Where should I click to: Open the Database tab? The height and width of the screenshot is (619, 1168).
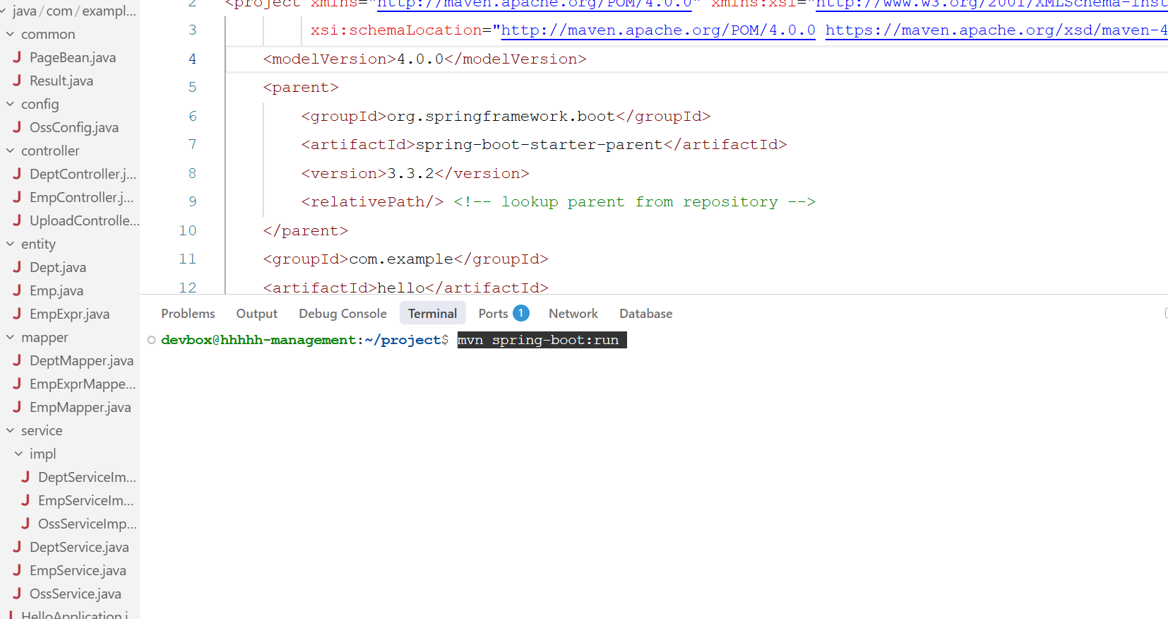point(646,313)
